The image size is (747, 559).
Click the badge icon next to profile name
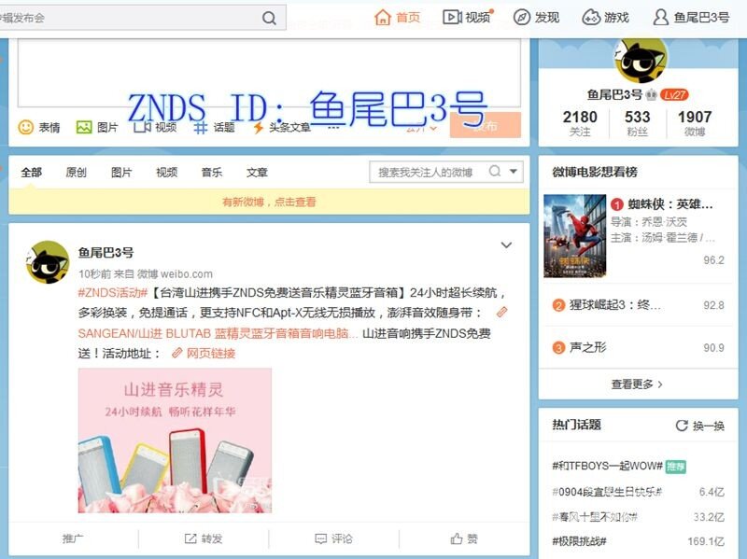coord(652,95)
